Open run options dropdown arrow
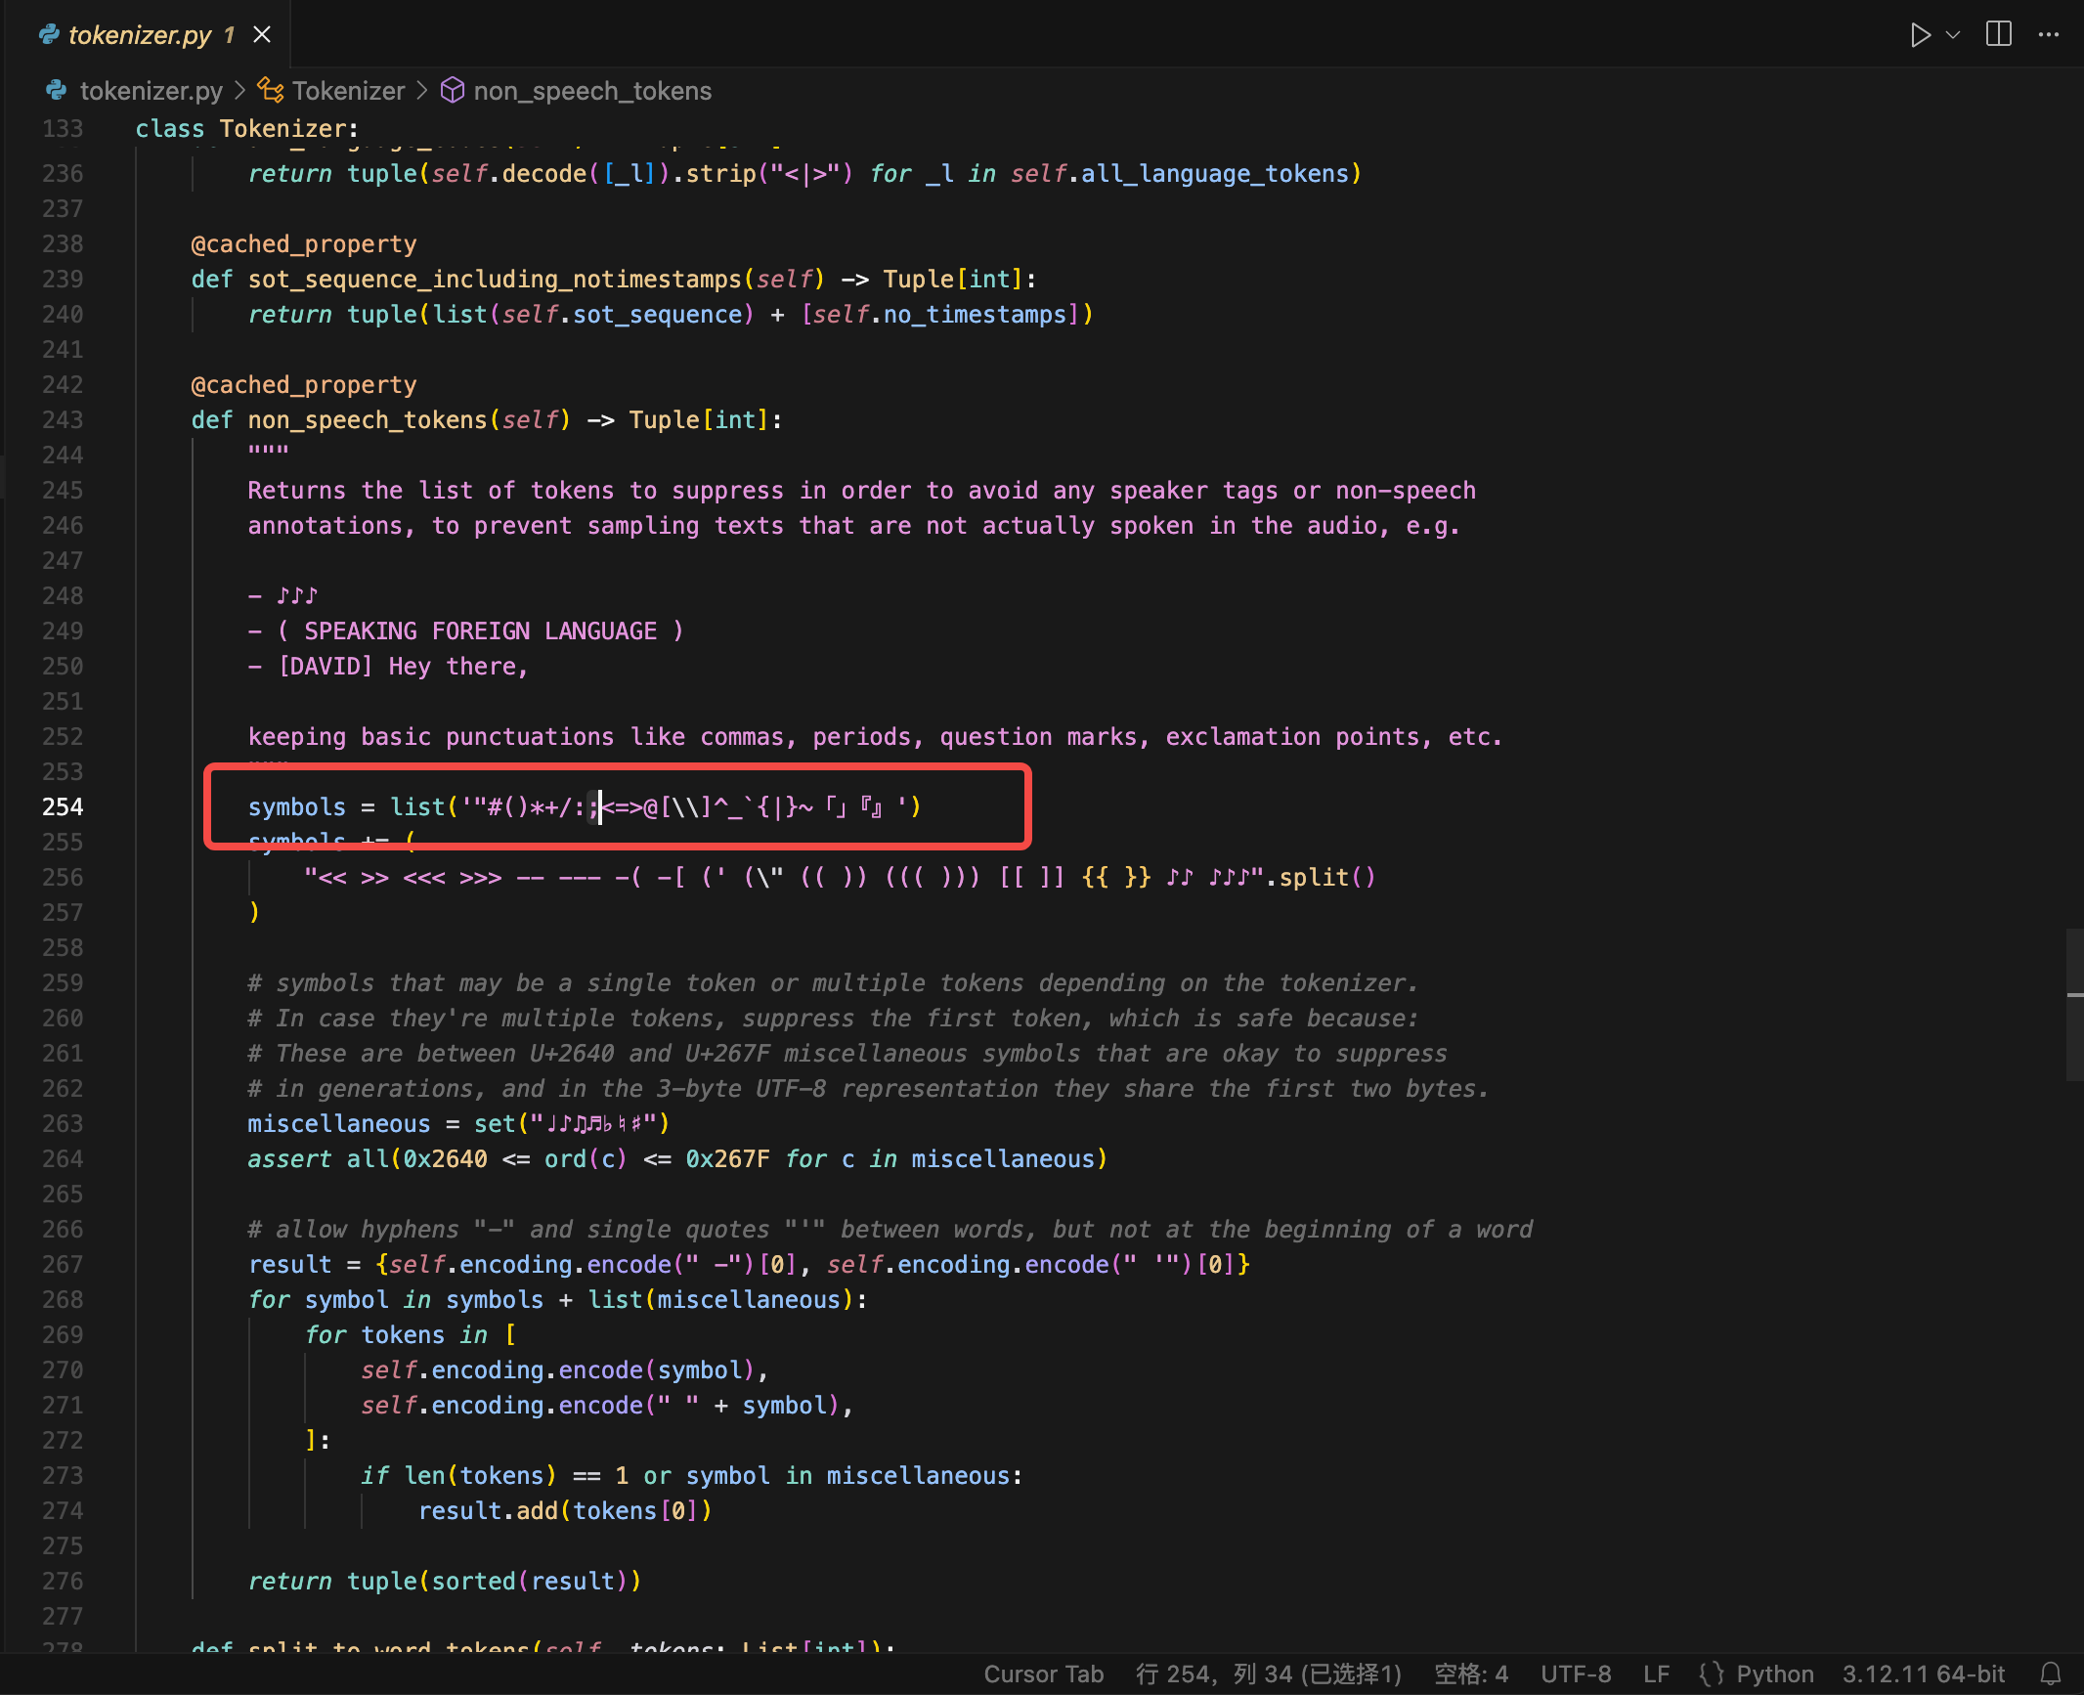 pos(1953,35)
